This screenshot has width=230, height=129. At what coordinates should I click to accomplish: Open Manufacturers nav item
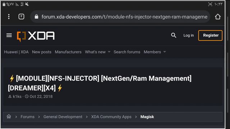68,52
